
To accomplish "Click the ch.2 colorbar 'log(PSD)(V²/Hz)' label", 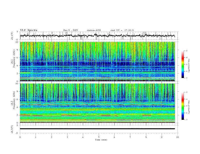I will 189,107.
